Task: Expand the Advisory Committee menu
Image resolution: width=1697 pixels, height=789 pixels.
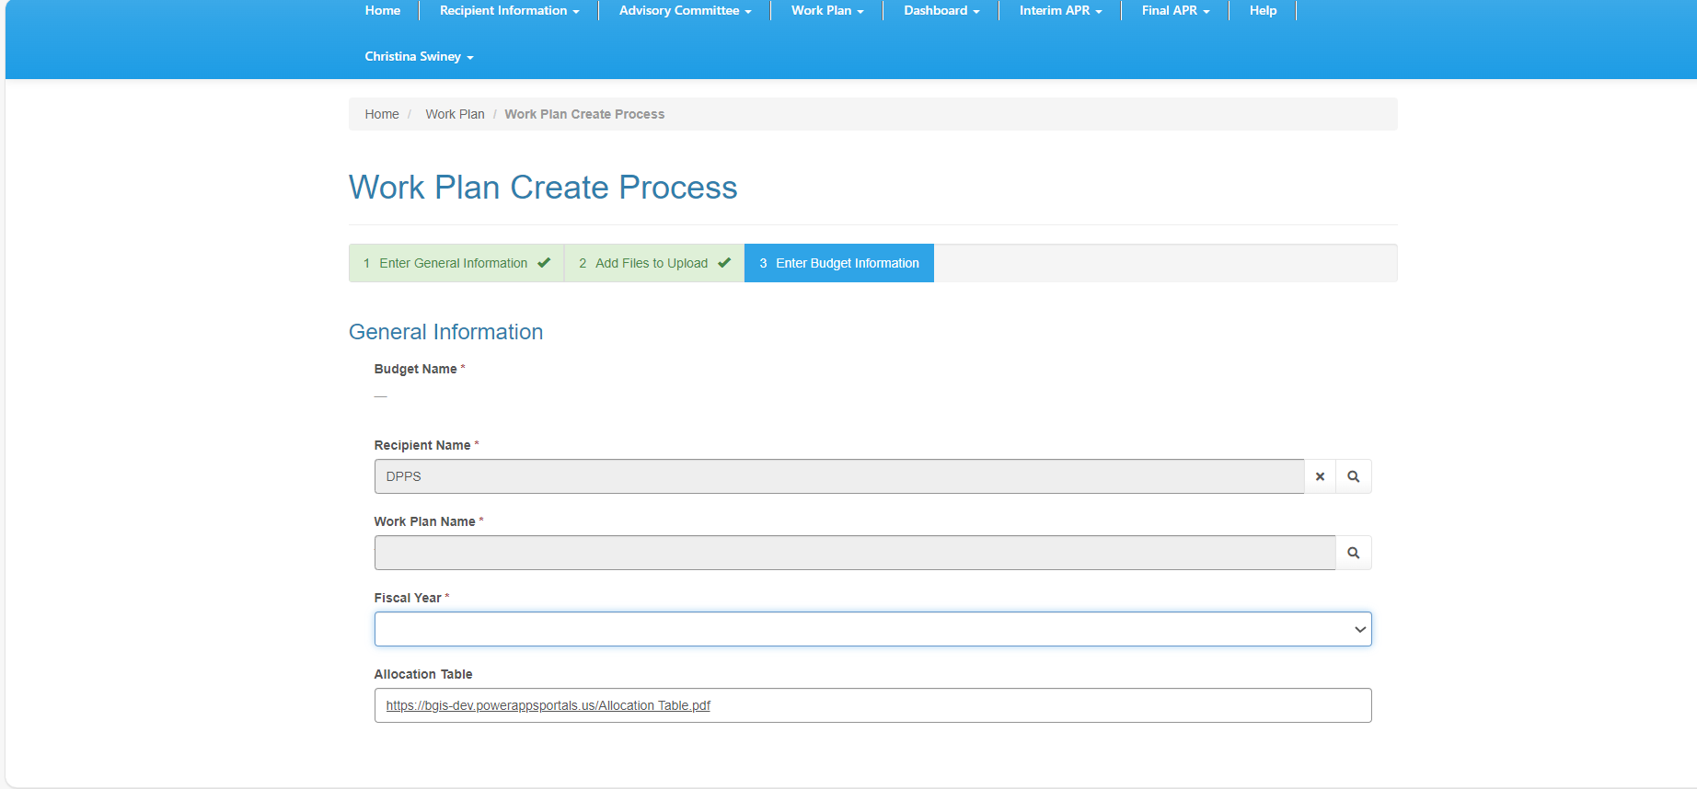Action: (685, 11)
